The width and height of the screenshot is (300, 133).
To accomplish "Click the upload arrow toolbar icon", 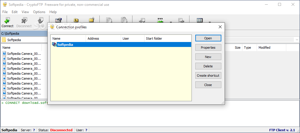I will click(181, 20).
